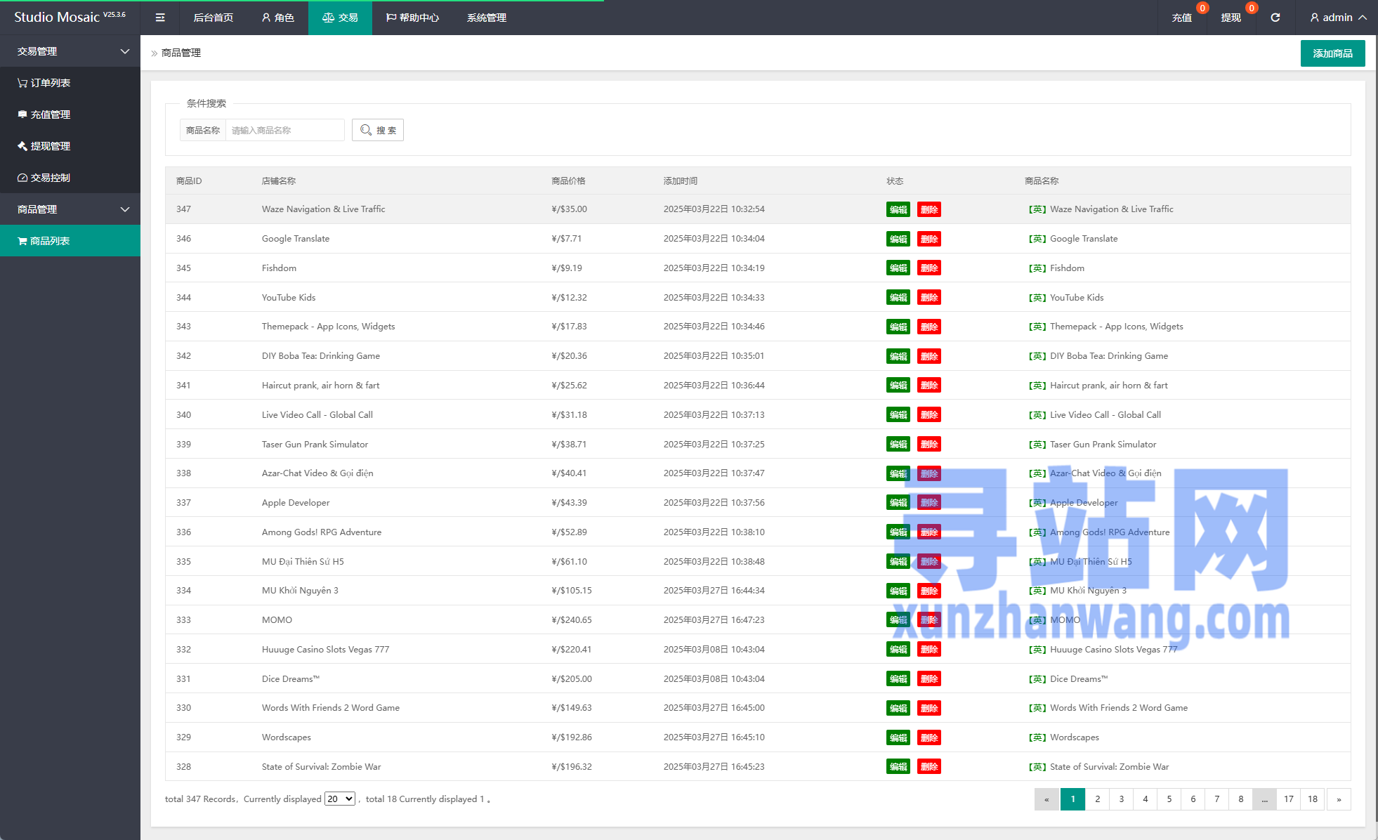The image size is (1378, 840).
Task: Open 提现 notifications in header
Action: point(1231,18)
